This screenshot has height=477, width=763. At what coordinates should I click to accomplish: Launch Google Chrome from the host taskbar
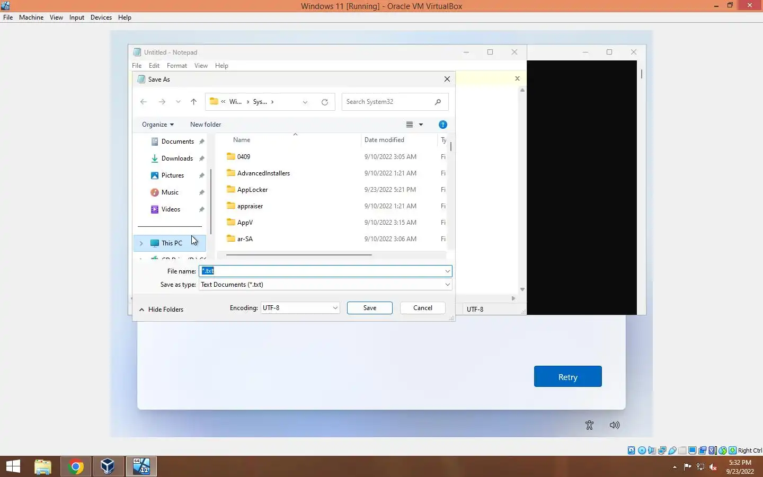[x=76, y=466]
